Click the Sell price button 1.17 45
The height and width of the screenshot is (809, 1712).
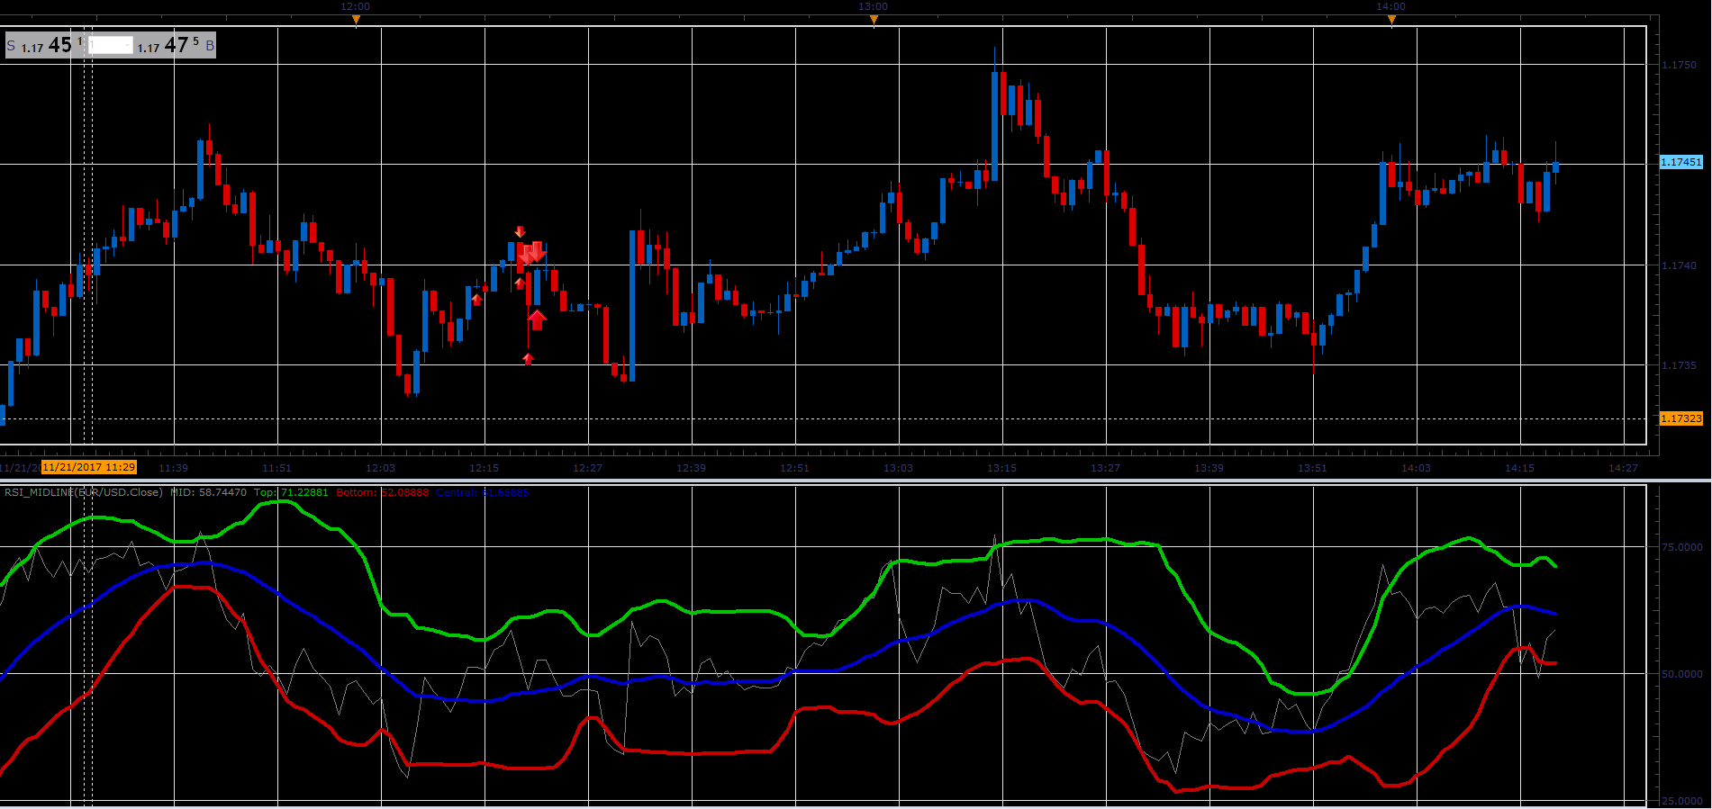click(x=45, y=45)
